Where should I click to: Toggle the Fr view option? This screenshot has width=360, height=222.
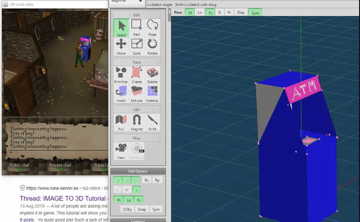[229, 13]
